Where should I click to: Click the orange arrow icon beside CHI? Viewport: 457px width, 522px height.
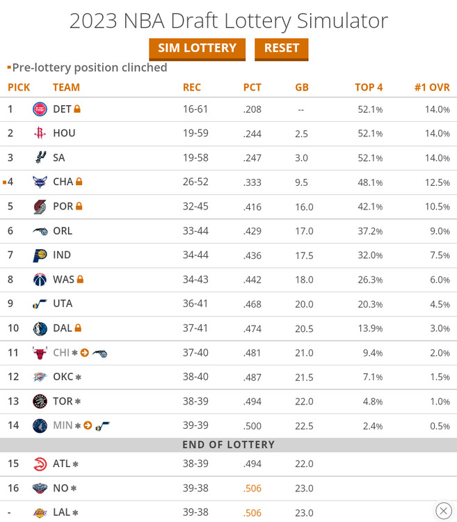coord(85,353)
